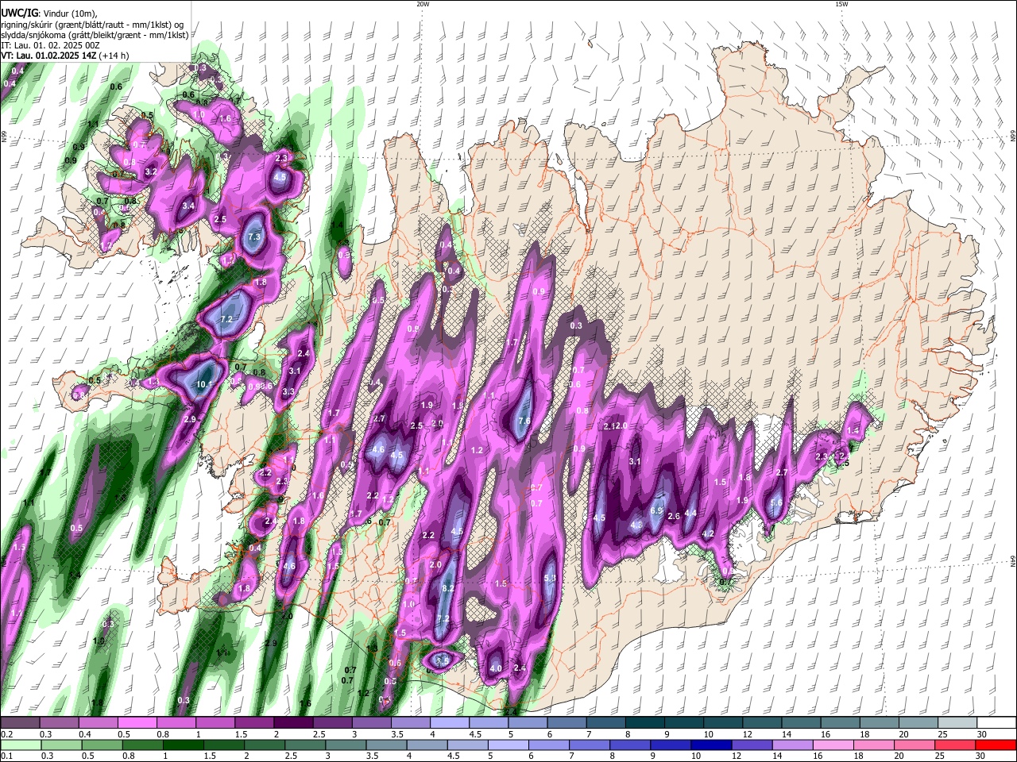Click the 4.0 value near the south coast
Screen dimensions: 1017x762
pos(496,668)
